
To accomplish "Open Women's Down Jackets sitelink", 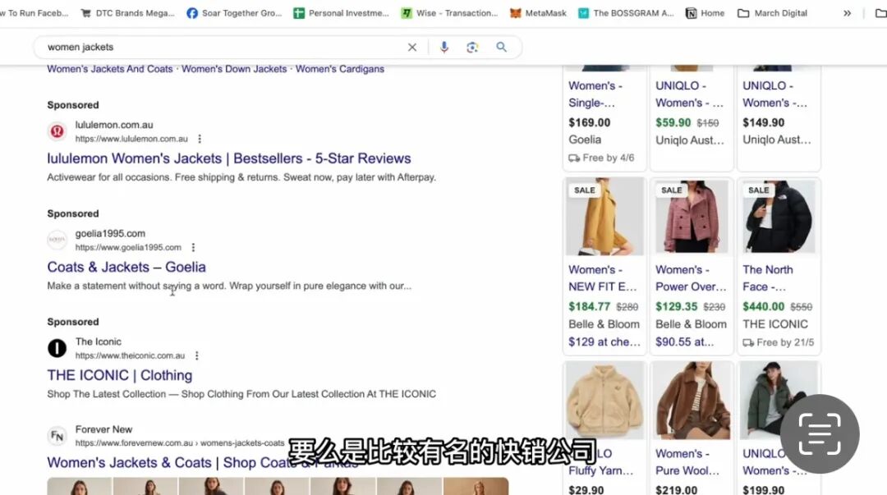I will (x=234, y=69).
